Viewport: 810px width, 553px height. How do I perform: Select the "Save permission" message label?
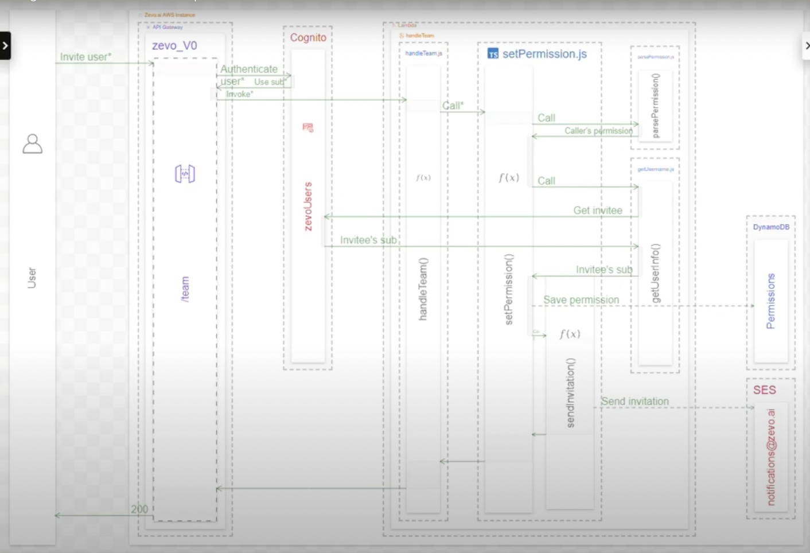coord(581,300)
